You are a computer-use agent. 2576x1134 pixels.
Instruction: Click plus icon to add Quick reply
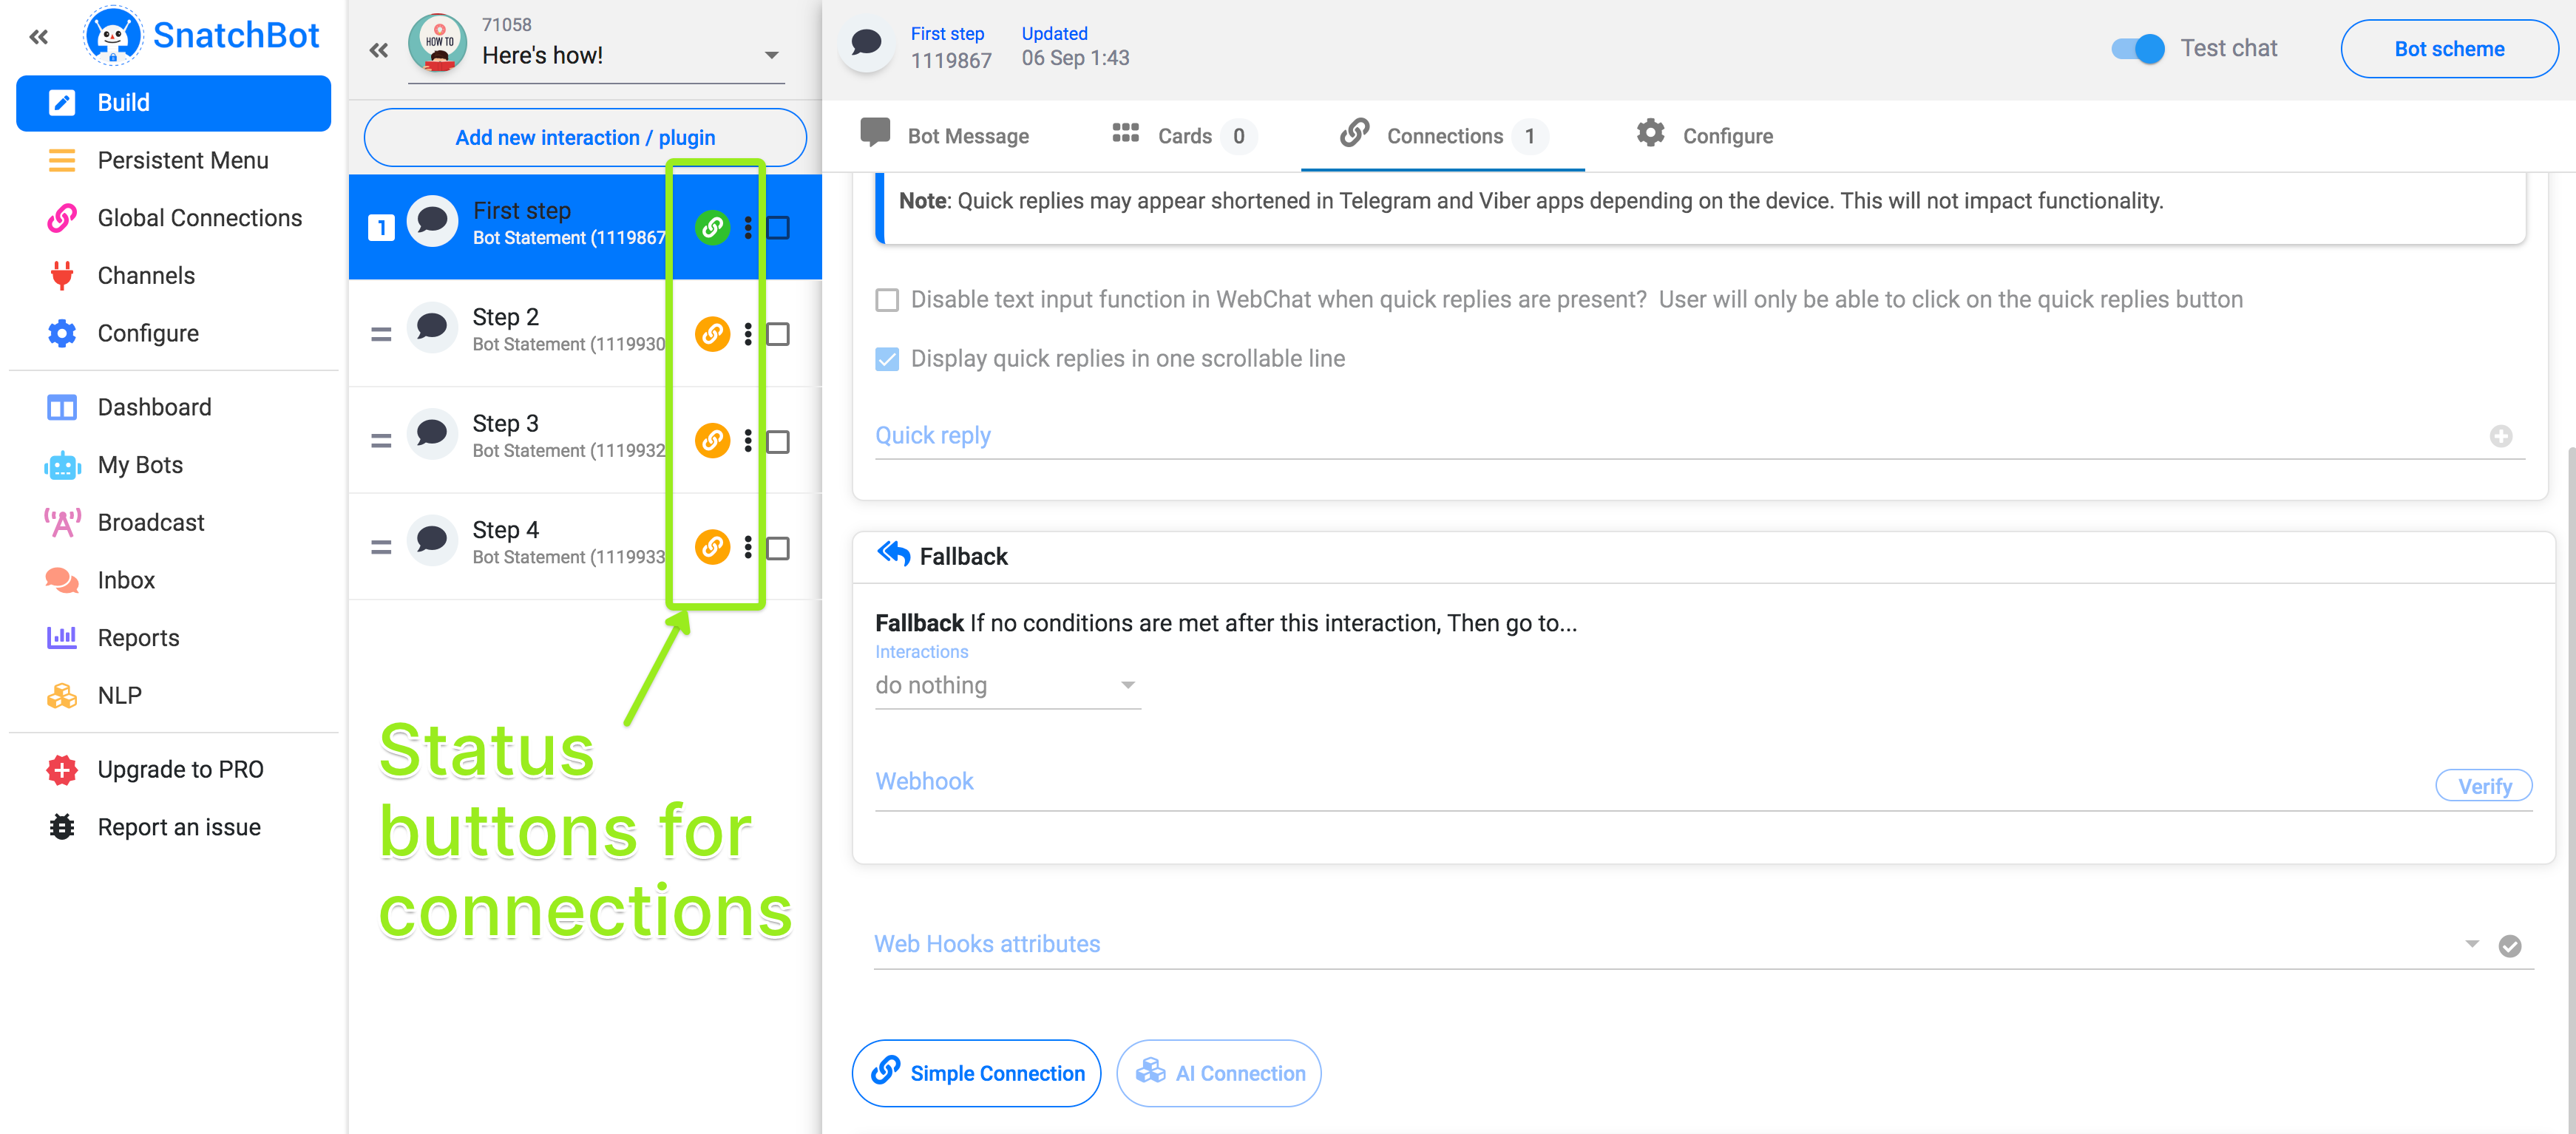click(x=2500, y=436)
